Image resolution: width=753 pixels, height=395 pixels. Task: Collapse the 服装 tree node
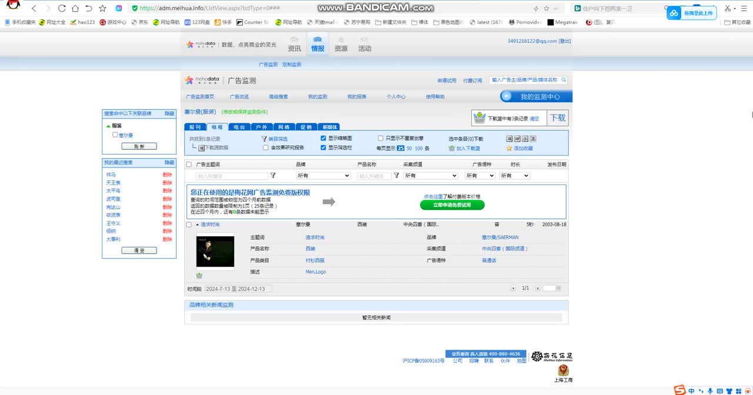point(108,126)
